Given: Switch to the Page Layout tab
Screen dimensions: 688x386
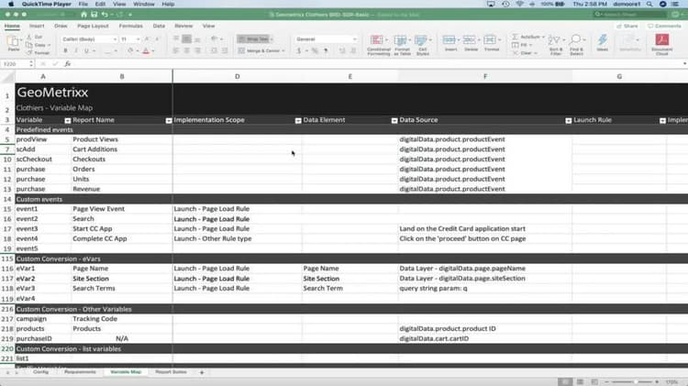Looking at the screenshot, I should (x=93, y=26).
